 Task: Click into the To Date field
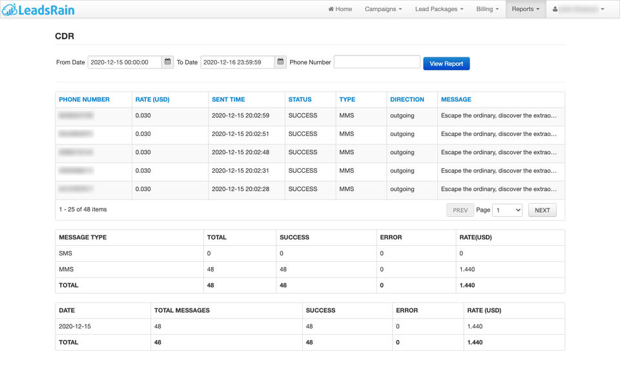click(x=237, y=63)
